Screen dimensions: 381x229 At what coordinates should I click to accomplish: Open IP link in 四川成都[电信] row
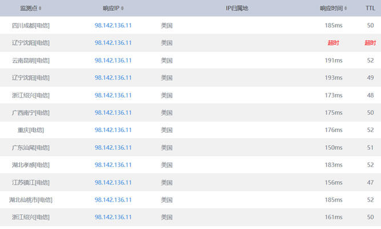click(x=113, y=26)
